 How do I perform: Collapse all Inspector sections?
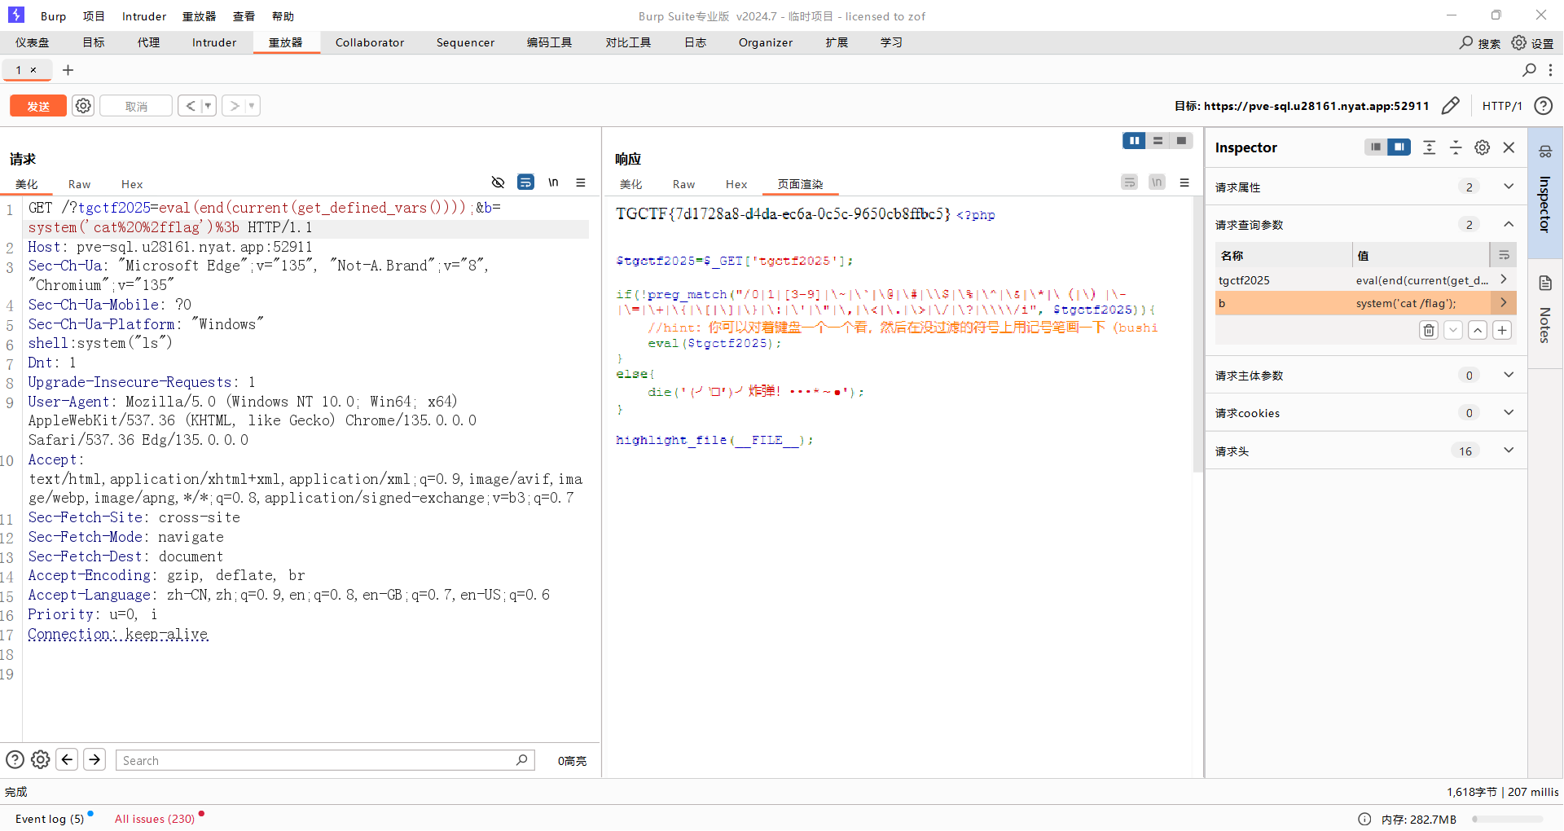click(1456, 147)
